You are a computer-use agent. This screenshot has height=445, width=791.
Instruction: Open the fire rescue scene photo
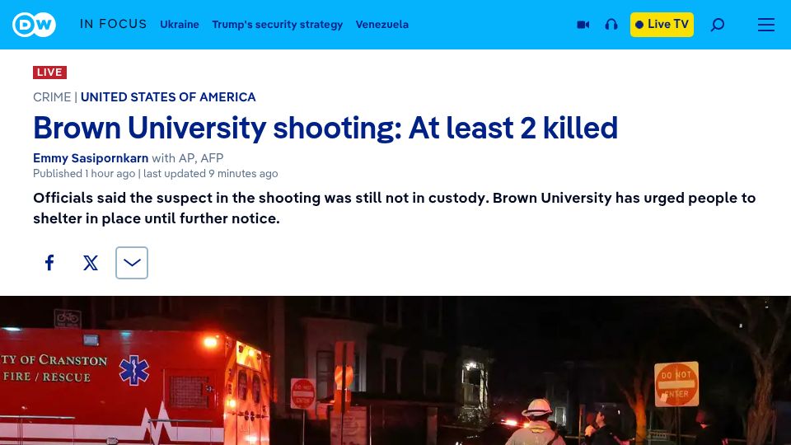395,370
